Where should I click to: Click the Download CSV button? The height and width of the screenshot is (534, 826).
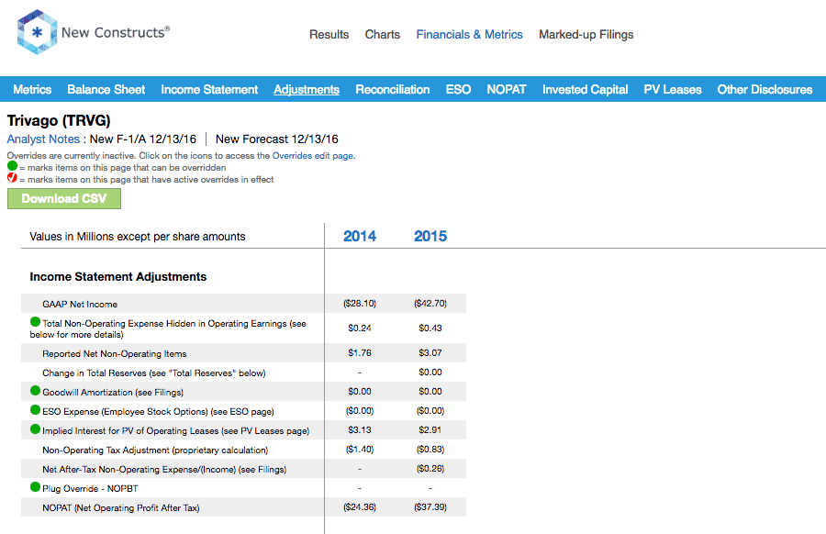point(64,198)
